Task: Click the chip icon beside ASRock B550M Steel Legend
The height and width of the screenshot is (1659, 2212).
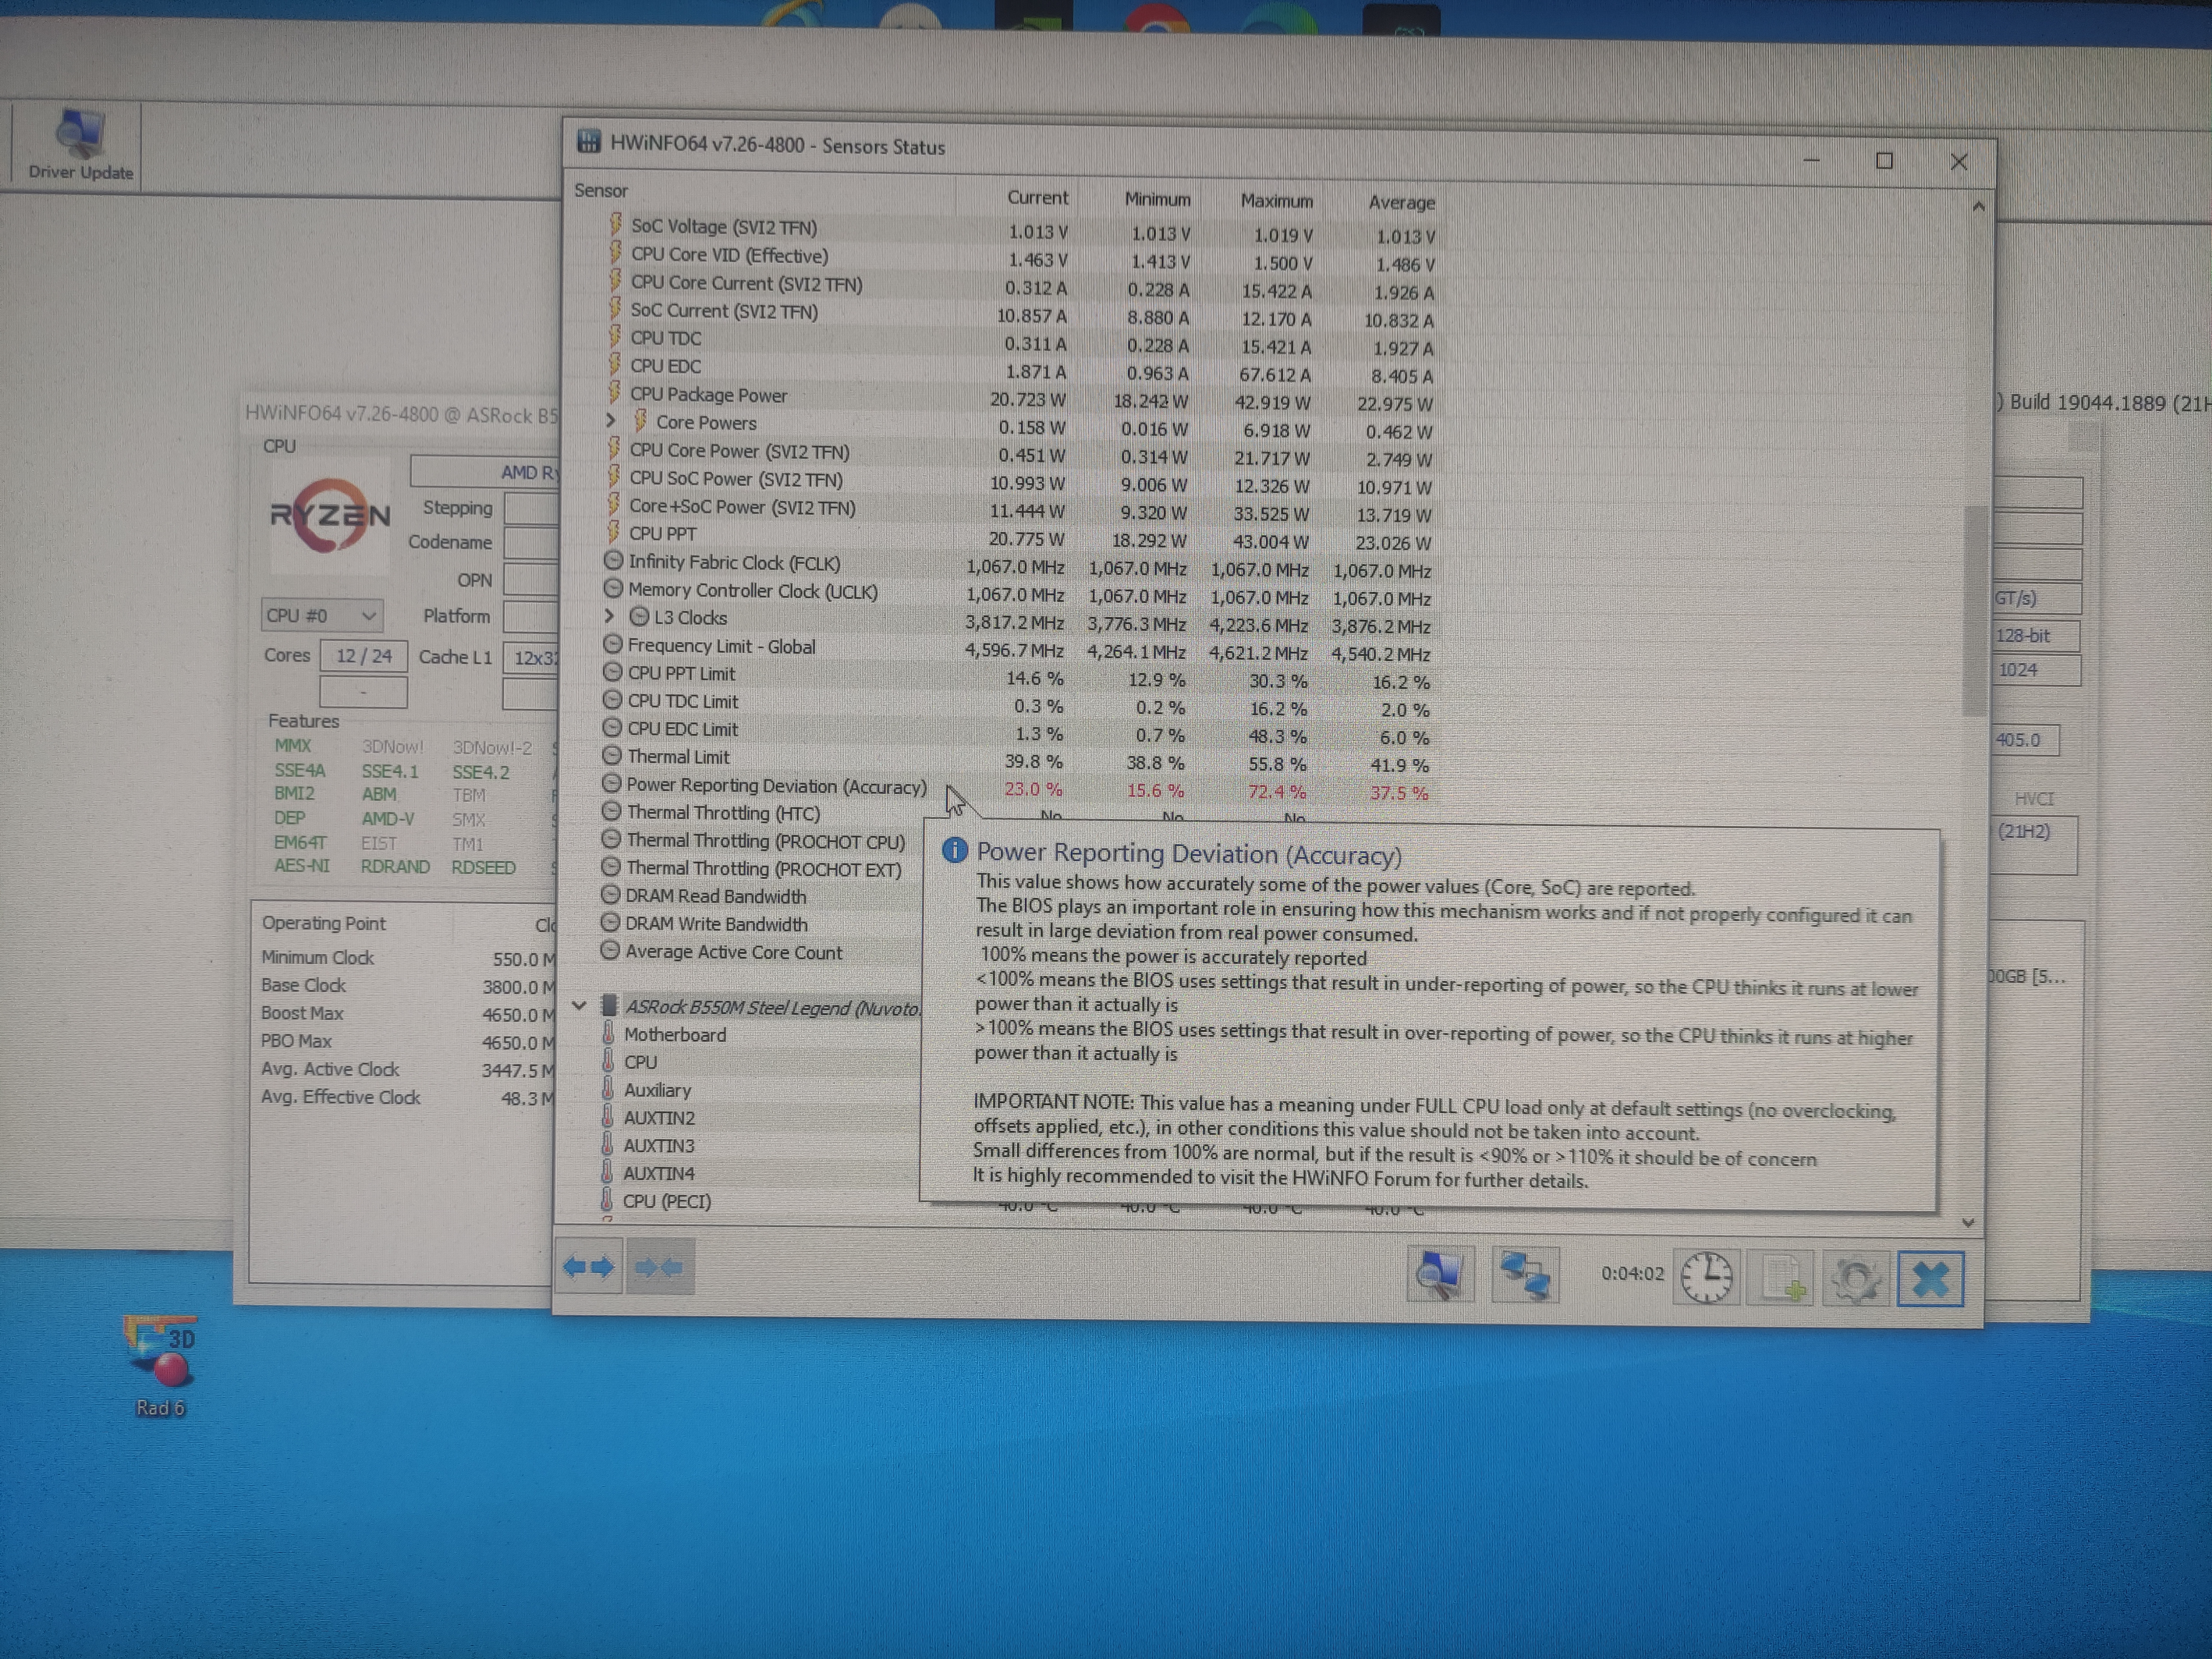Action: pos(608,1005)
